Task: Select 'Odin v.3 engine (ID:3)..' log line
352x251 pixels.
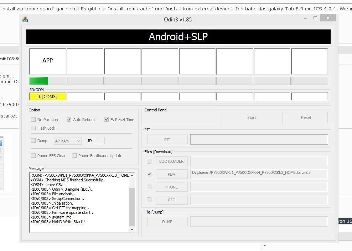Action: point(62,189)
